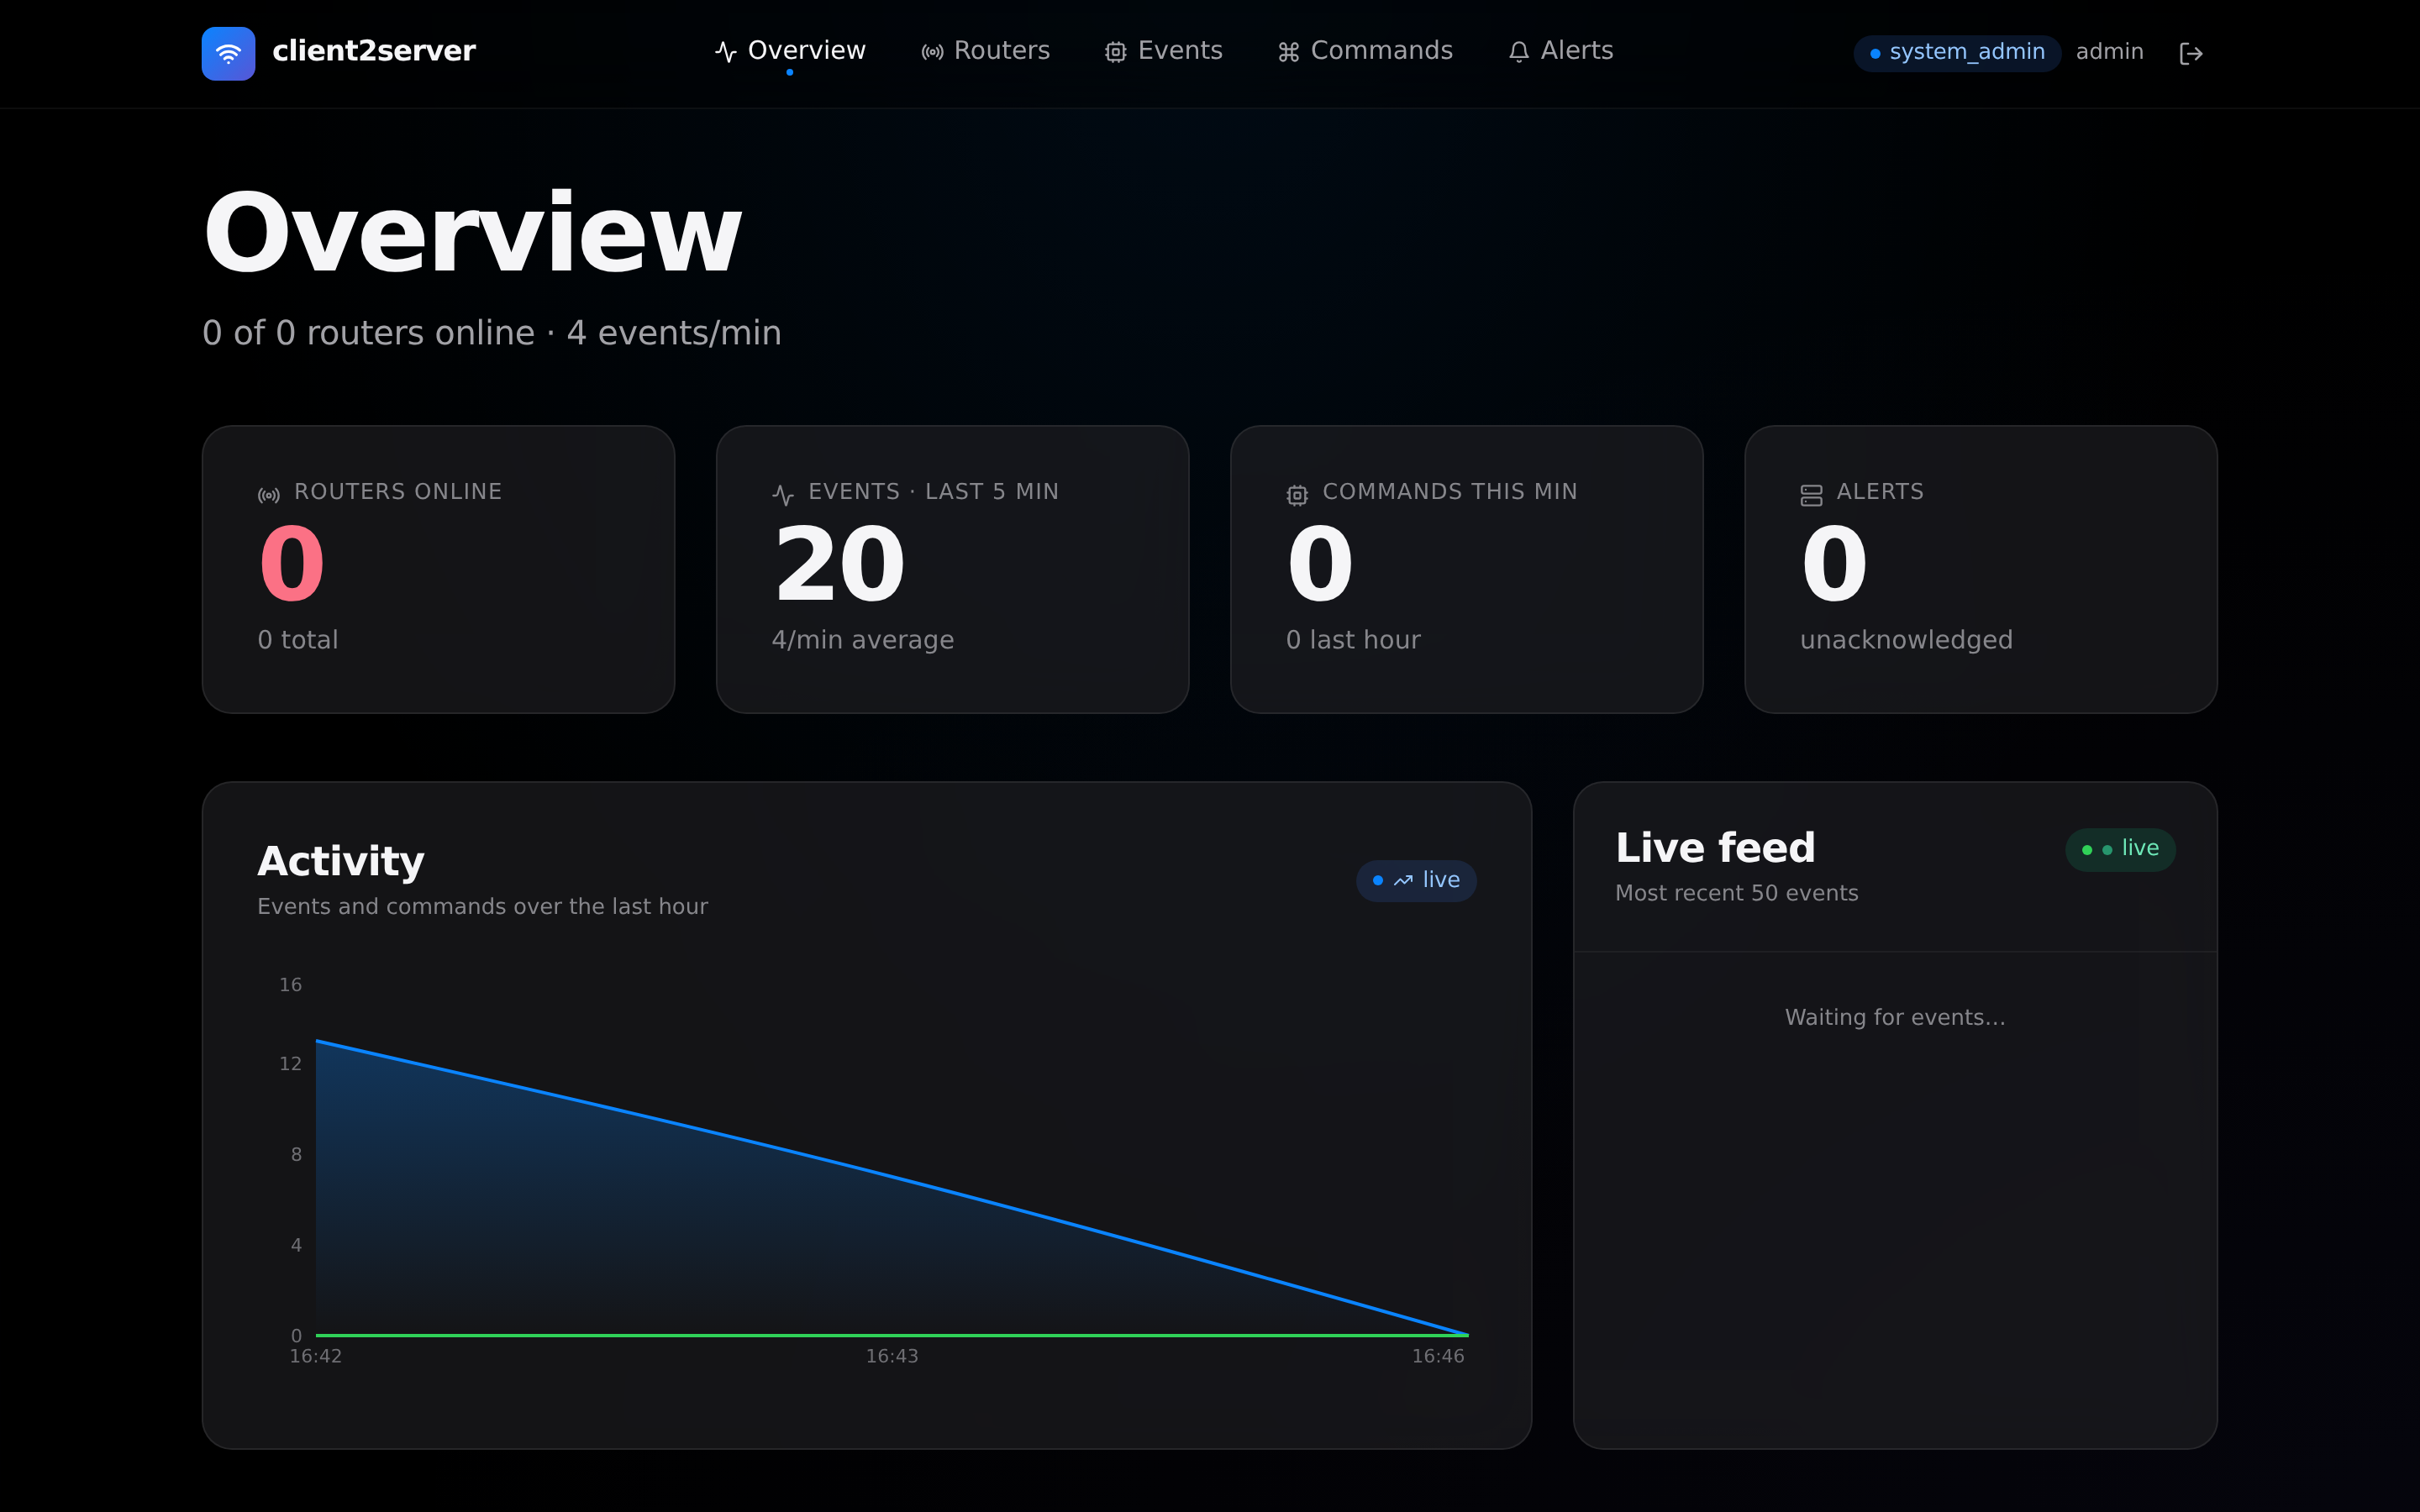Click the Alerts bell icon in navigation
This screenshot has width=2420, height=1512.
1519,52
